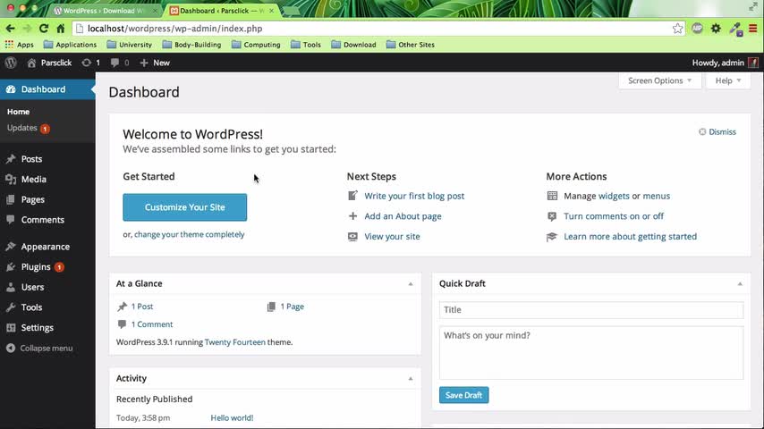This screenshot has width=764, height=429.
Task: Open the University bookmarks folder
Action: pyautogui.click(x=129, y=45)
